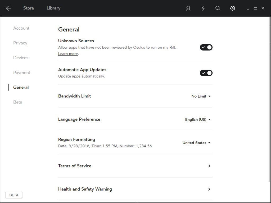
Task: Maximize the Oculus window
Action: 255,8
